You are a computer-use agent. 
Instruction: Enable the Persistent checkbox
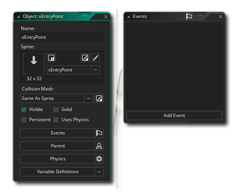24,120
